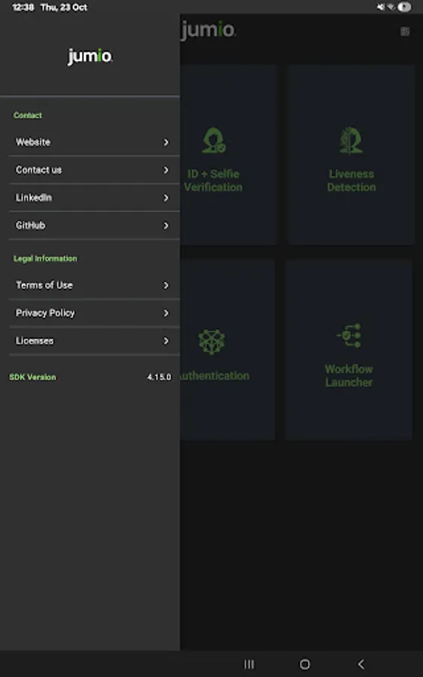Tap the Liveness Detection face icon
Viewport: 423px width, 677px height.
coord(351,140)
